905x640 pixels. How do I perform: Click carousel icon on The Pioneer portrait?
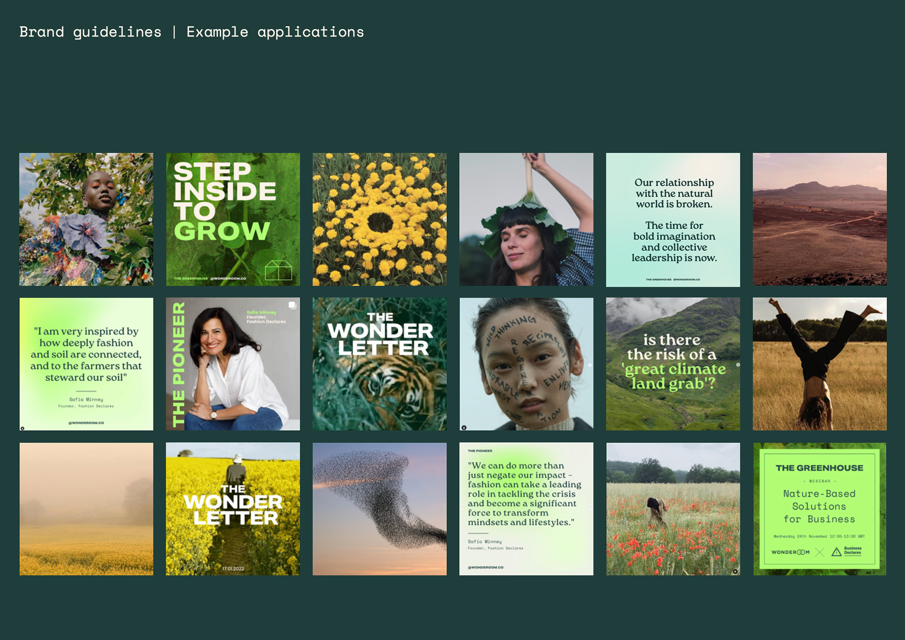(x=292, y=305)
